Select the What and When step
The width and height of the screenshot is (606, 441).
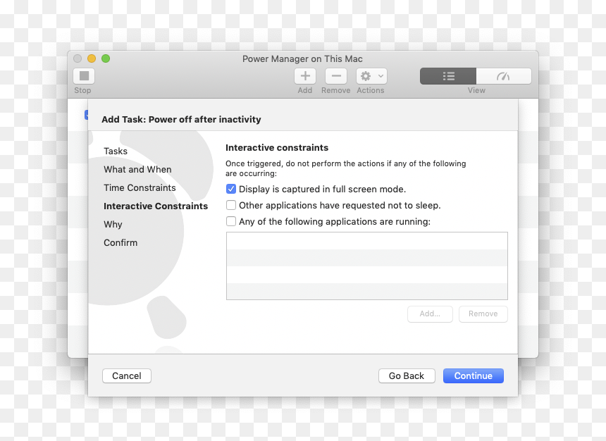(x=137, y=169)
